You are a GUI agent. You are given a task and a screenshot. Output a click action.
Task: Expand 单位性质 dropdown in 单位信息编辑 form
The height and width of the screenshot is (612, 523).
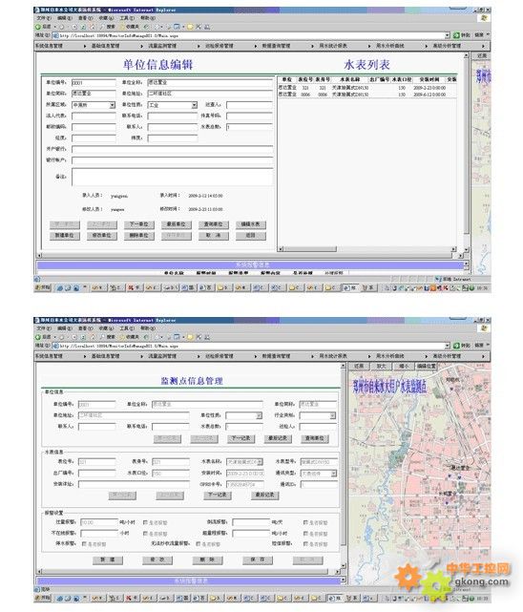[x=195, y=105]
